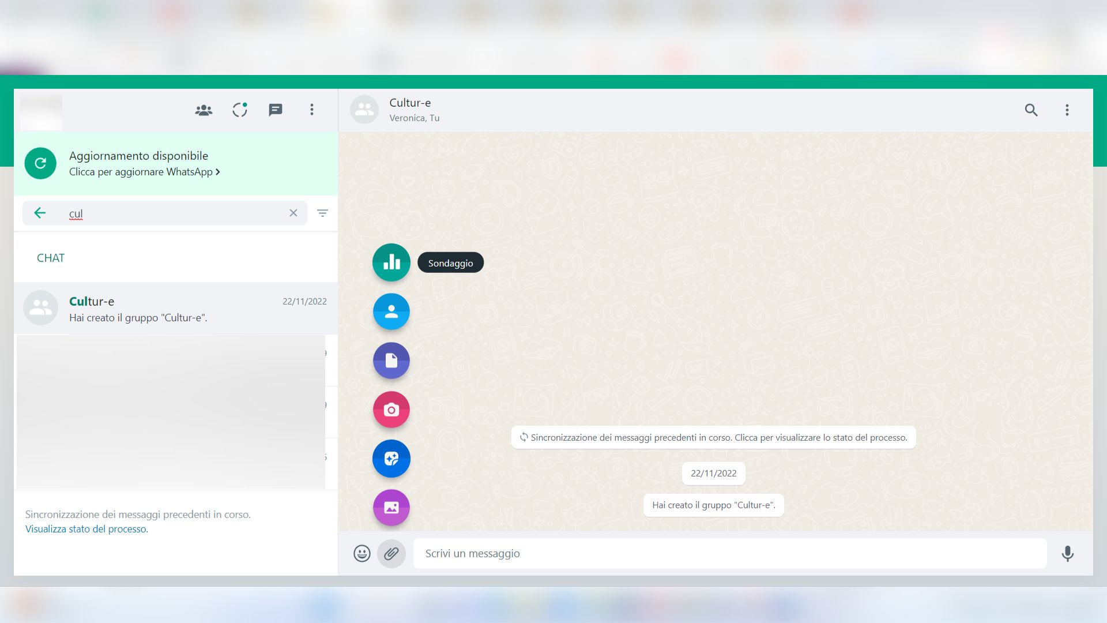Start a voice message with the microphone
Screen dimensions: 1107x623
tap(1067, 553)
